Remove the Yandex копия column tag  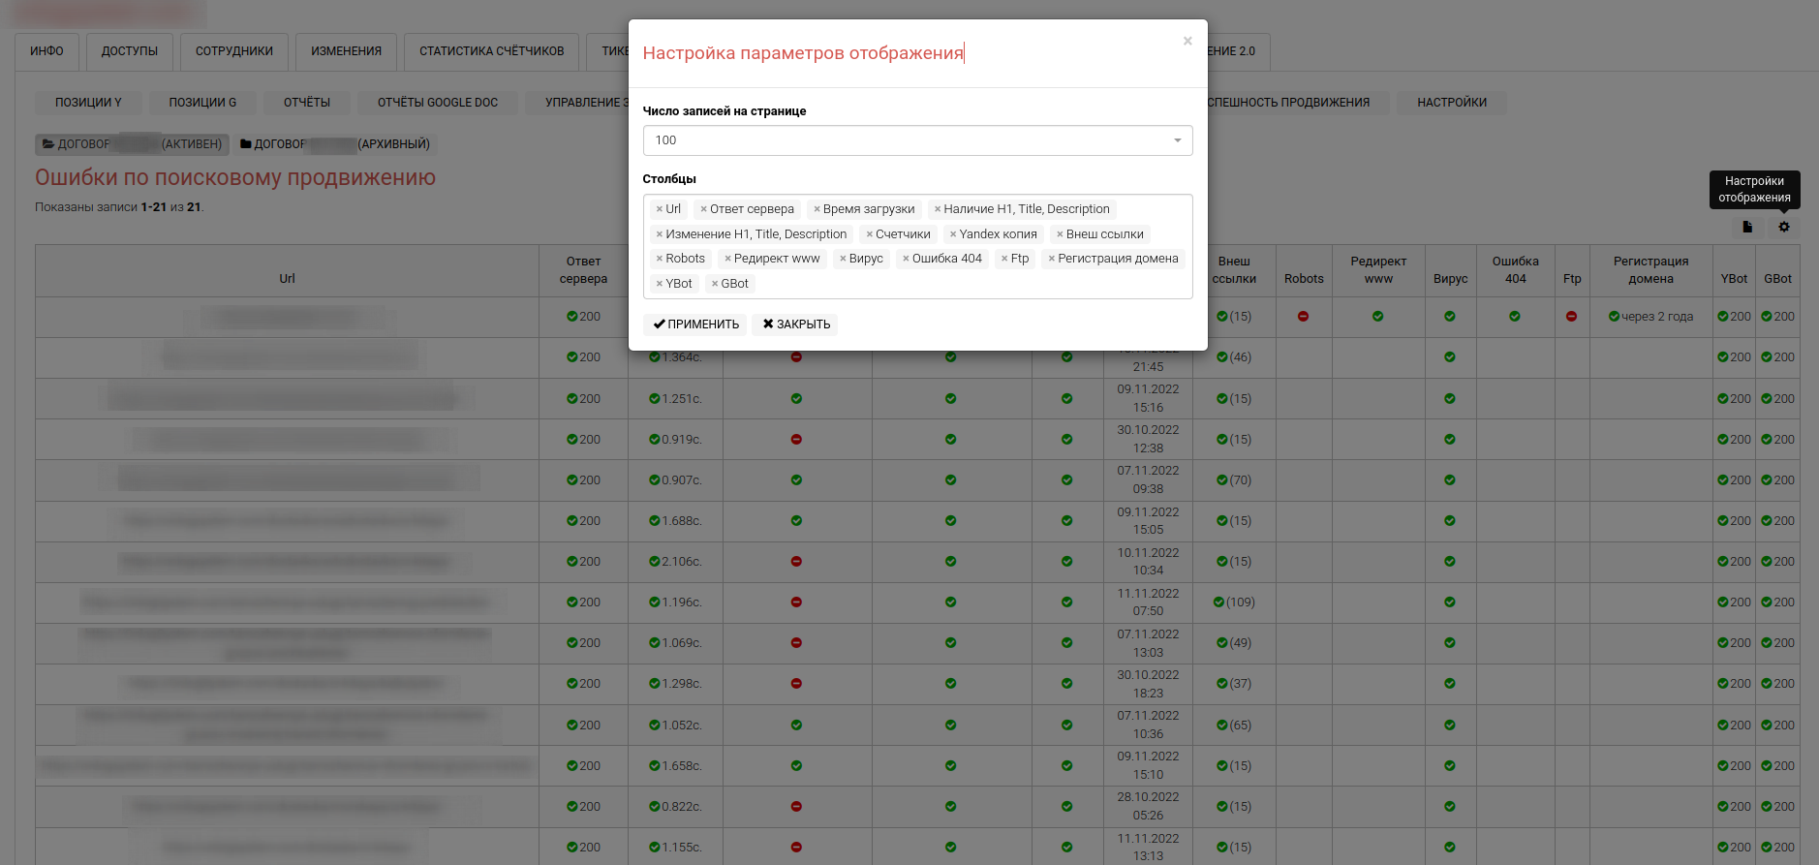click(x=953, y=234)
